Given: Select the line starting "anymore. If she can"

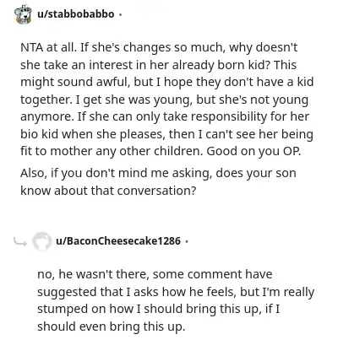Looking at the screenshot, I should tap(165, 116).
